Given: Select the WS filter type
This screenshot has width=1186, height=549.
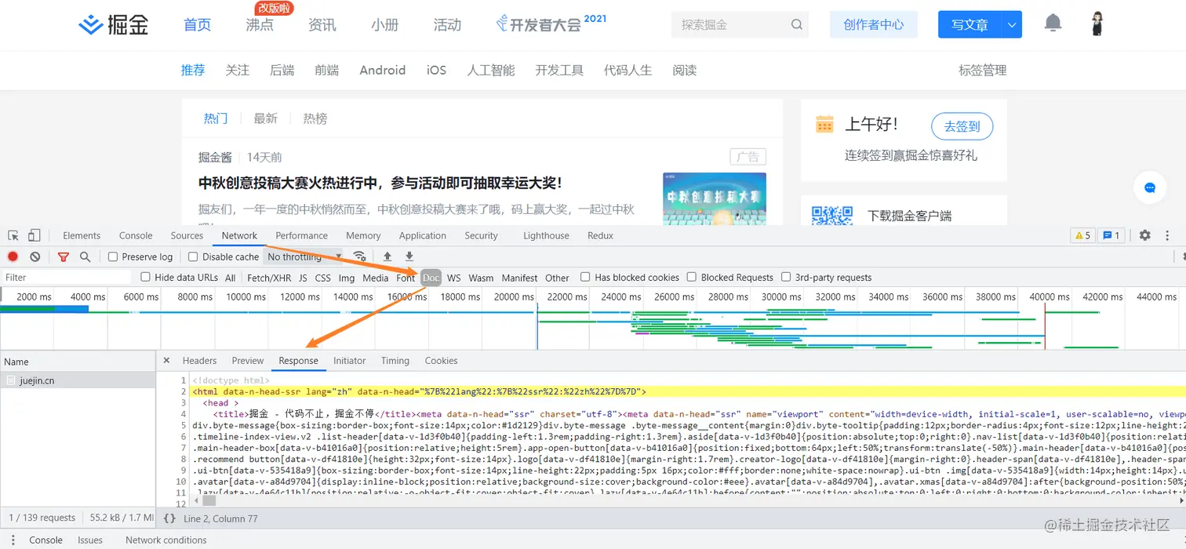Looking at the screenshot, I should click(x=454, y=278).
